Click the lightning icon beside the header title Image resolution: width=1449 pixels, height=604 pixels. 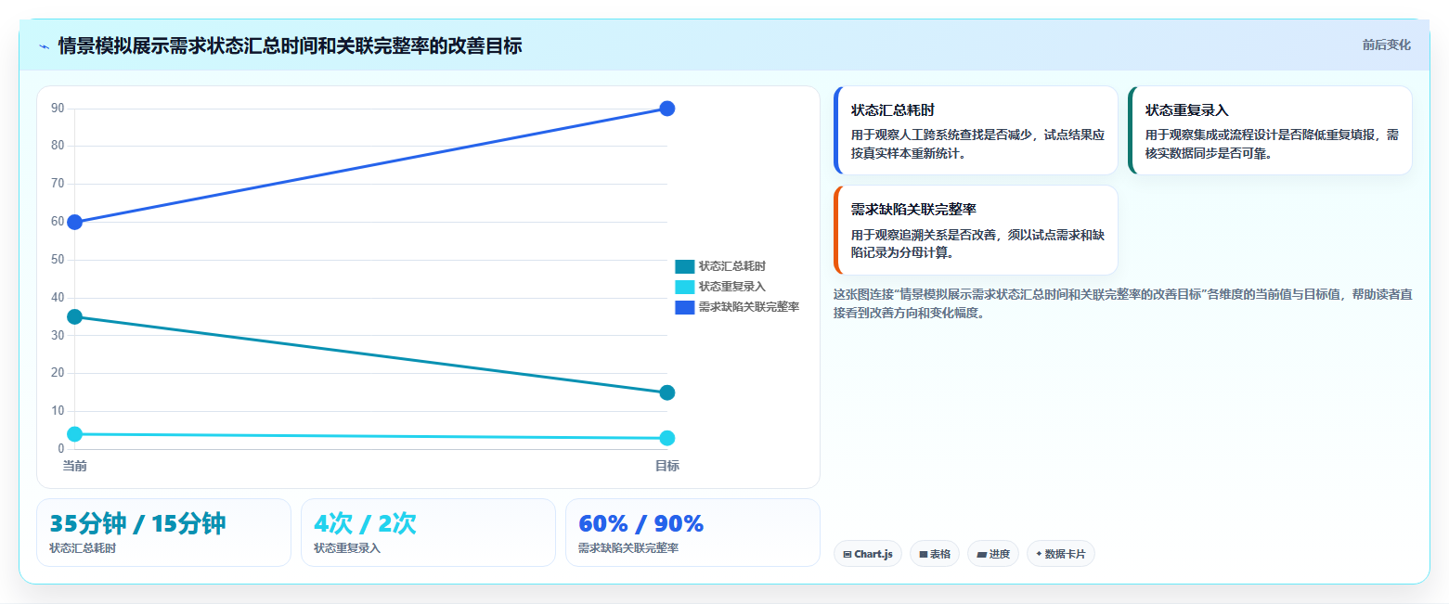(x=44, y=45)
